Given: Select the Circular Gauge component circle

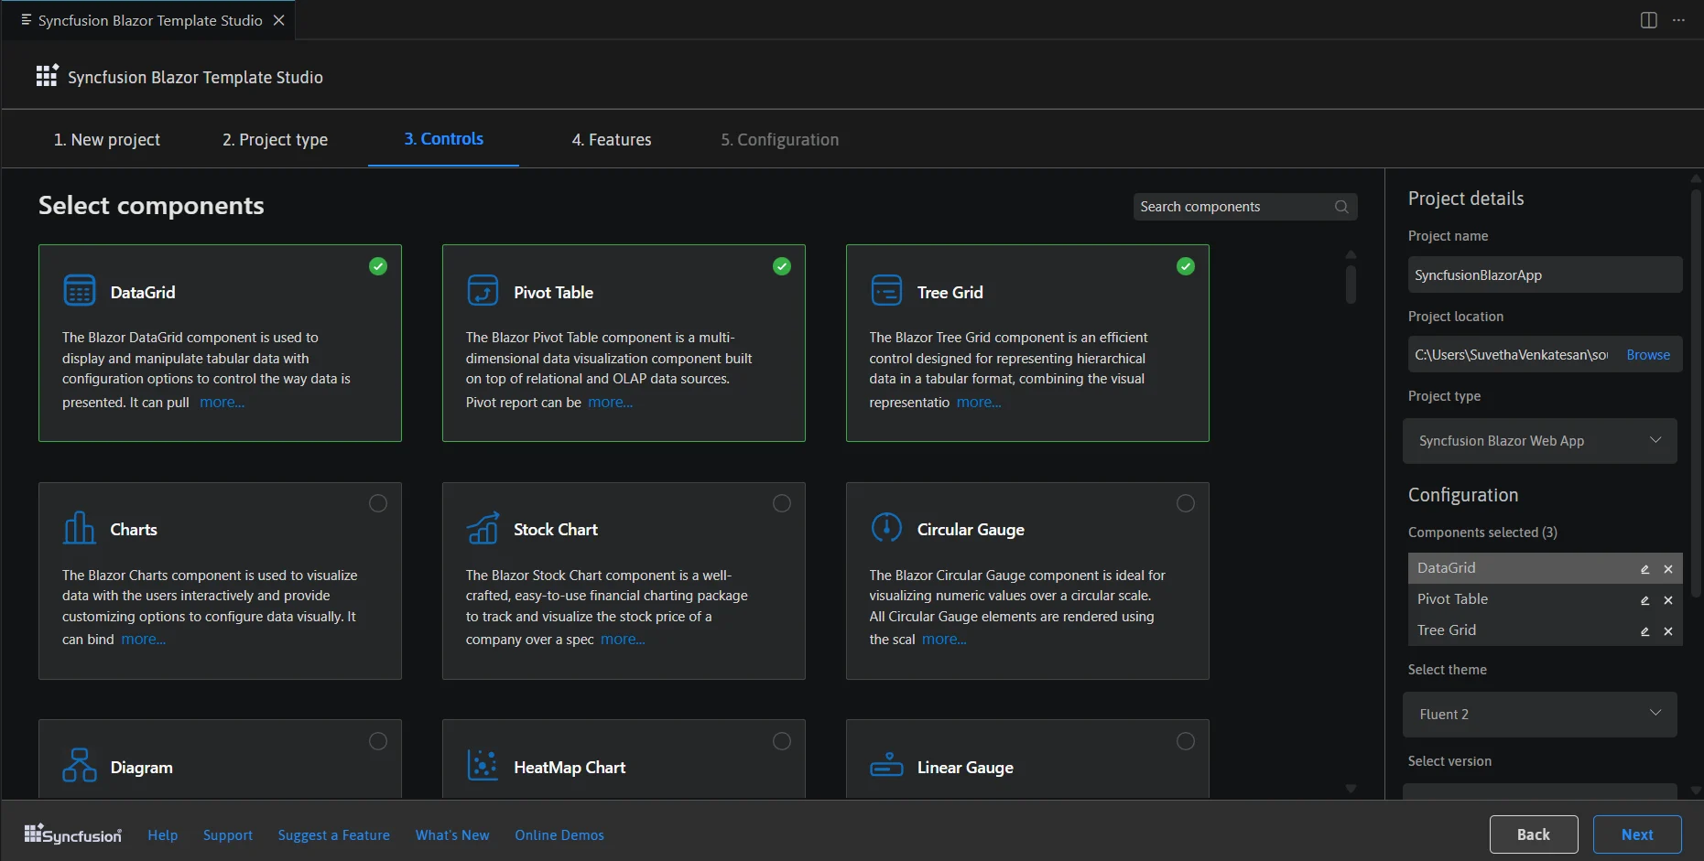Looking at the screenshot, I should coord(1186,503).
